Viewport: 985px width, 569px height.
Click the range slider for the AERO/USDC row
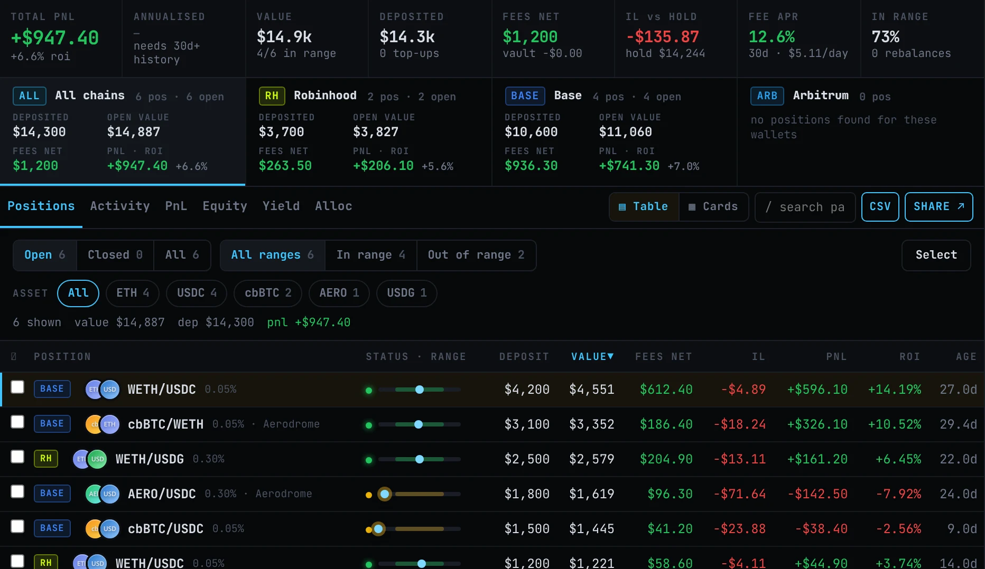(x=420, y=494)
